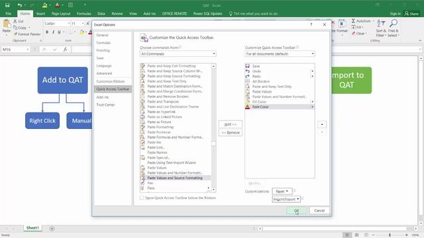
Task: Select Paste Values in the right toolbar list
Action: (280, 91)
